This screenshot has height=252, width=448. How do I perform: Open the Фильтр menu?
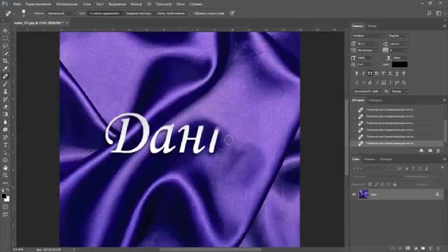pyautogui.click(x=136, y=4)
